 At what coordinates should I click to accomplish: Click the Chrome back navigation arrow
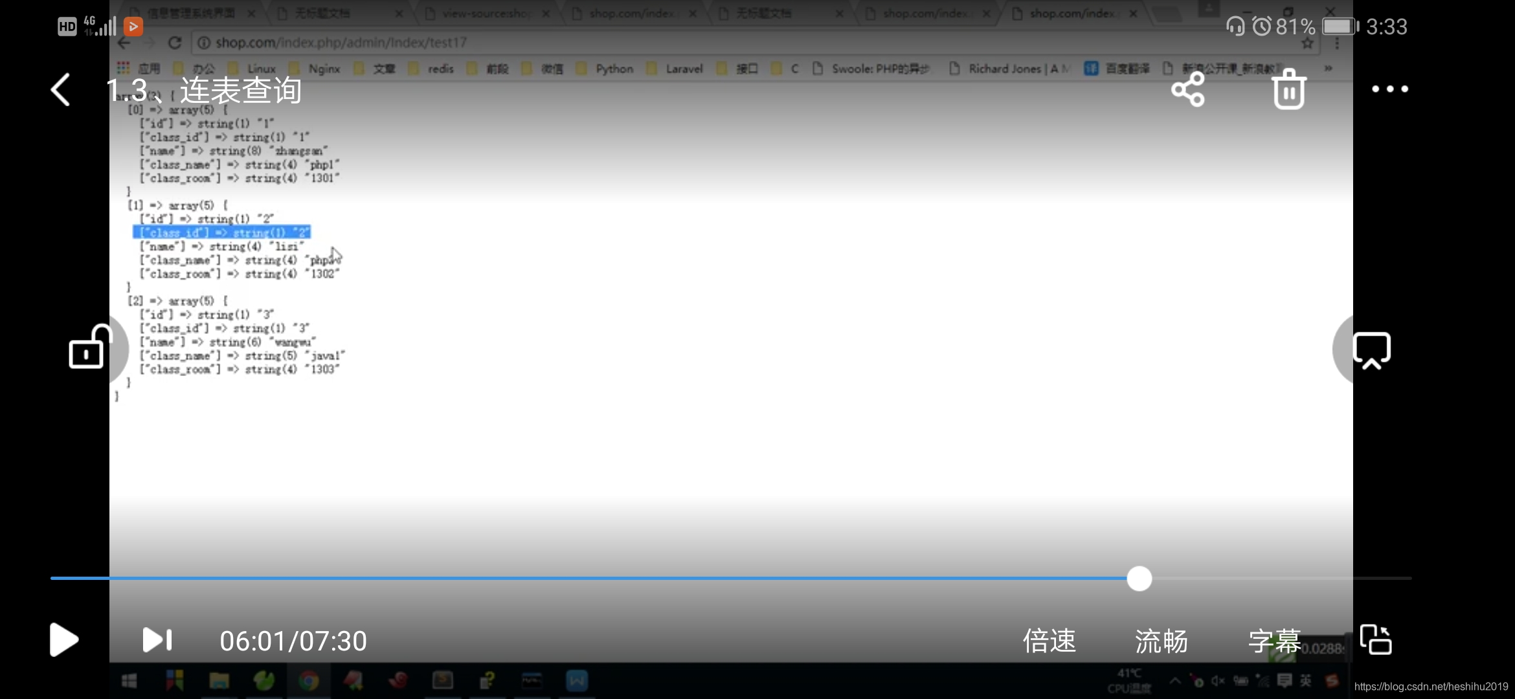tap(124, 43)
